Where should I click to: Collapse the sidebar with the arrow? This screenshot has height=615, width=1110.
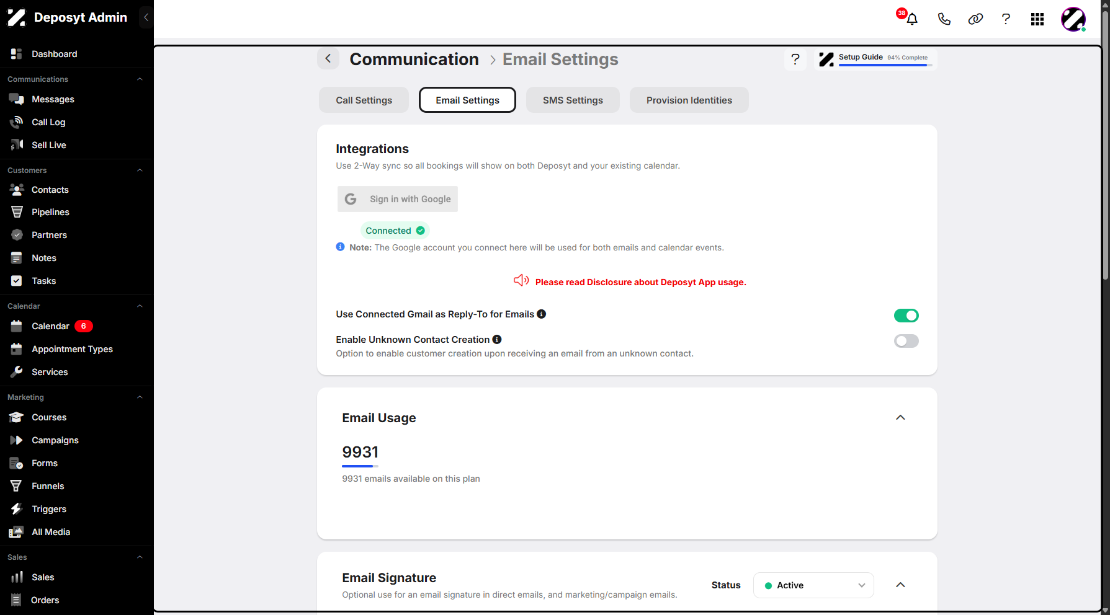(x=146, y=17)
